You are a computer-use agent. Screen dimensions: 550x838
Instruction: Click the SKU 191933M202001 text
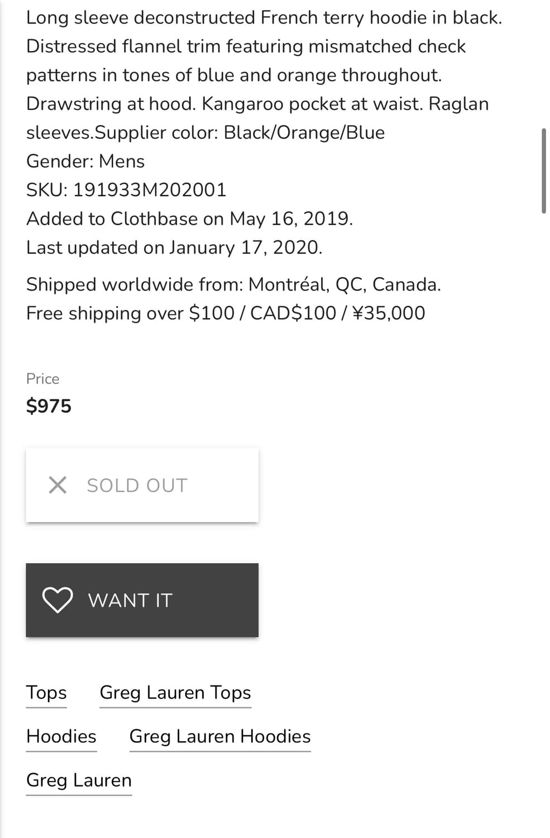pos(126,190)
